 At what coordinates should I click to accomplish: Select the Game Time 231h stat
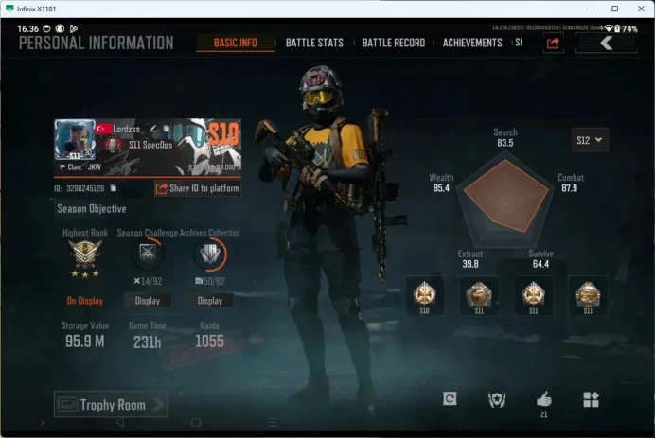click(148, 335)
